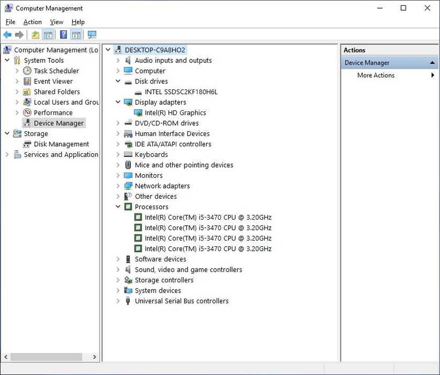Click the Keyboards category icon

click(128, 154)
